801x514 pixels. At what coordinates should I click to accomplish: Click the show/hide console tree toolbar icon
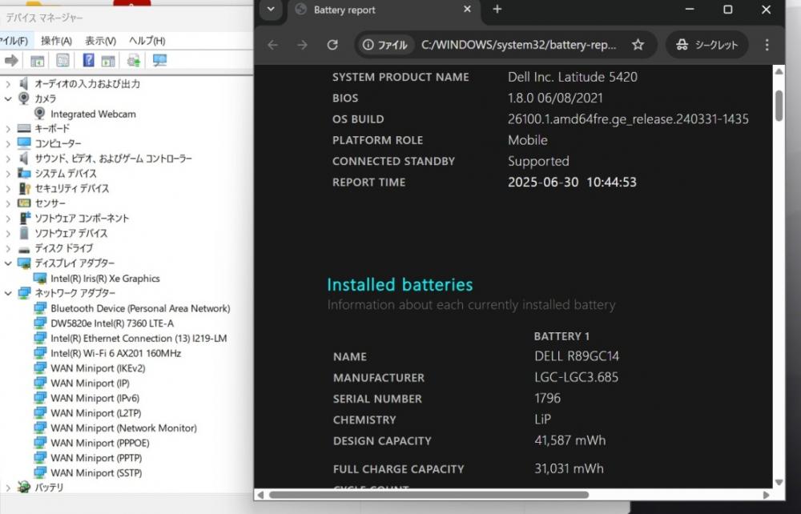[x=38, y=61]
